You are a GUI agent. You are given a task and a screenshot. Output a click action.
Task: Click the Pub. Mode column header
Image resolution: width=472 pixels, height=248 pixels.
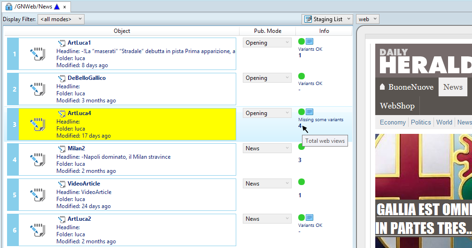(x=267, y=31)
